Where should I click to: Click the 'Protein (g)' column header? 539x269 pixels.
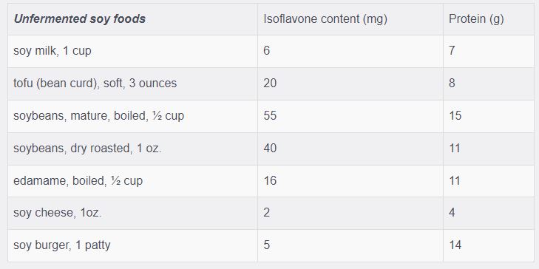pos(489,19)
